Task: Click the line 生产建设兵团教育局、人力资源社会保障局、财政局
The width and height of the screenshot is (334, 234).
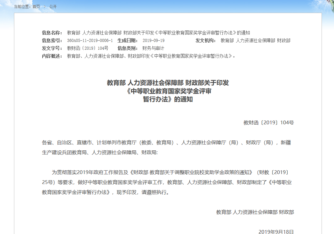Action: (x=100, y=153)
